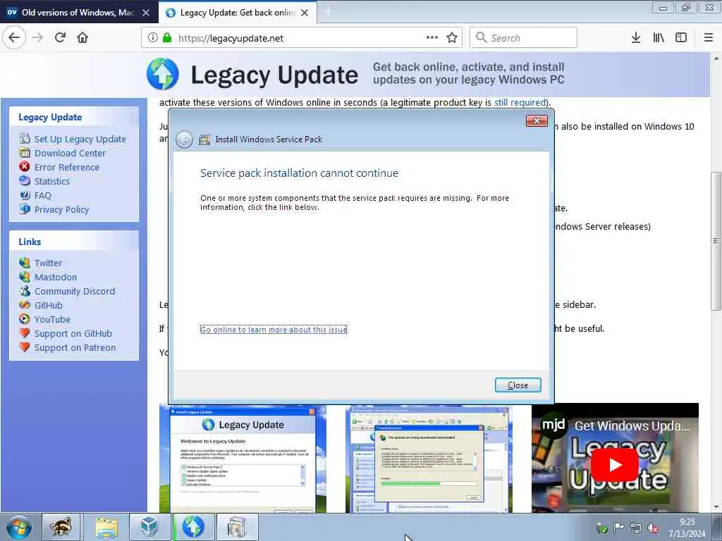Reload the current page

point(61,38)
